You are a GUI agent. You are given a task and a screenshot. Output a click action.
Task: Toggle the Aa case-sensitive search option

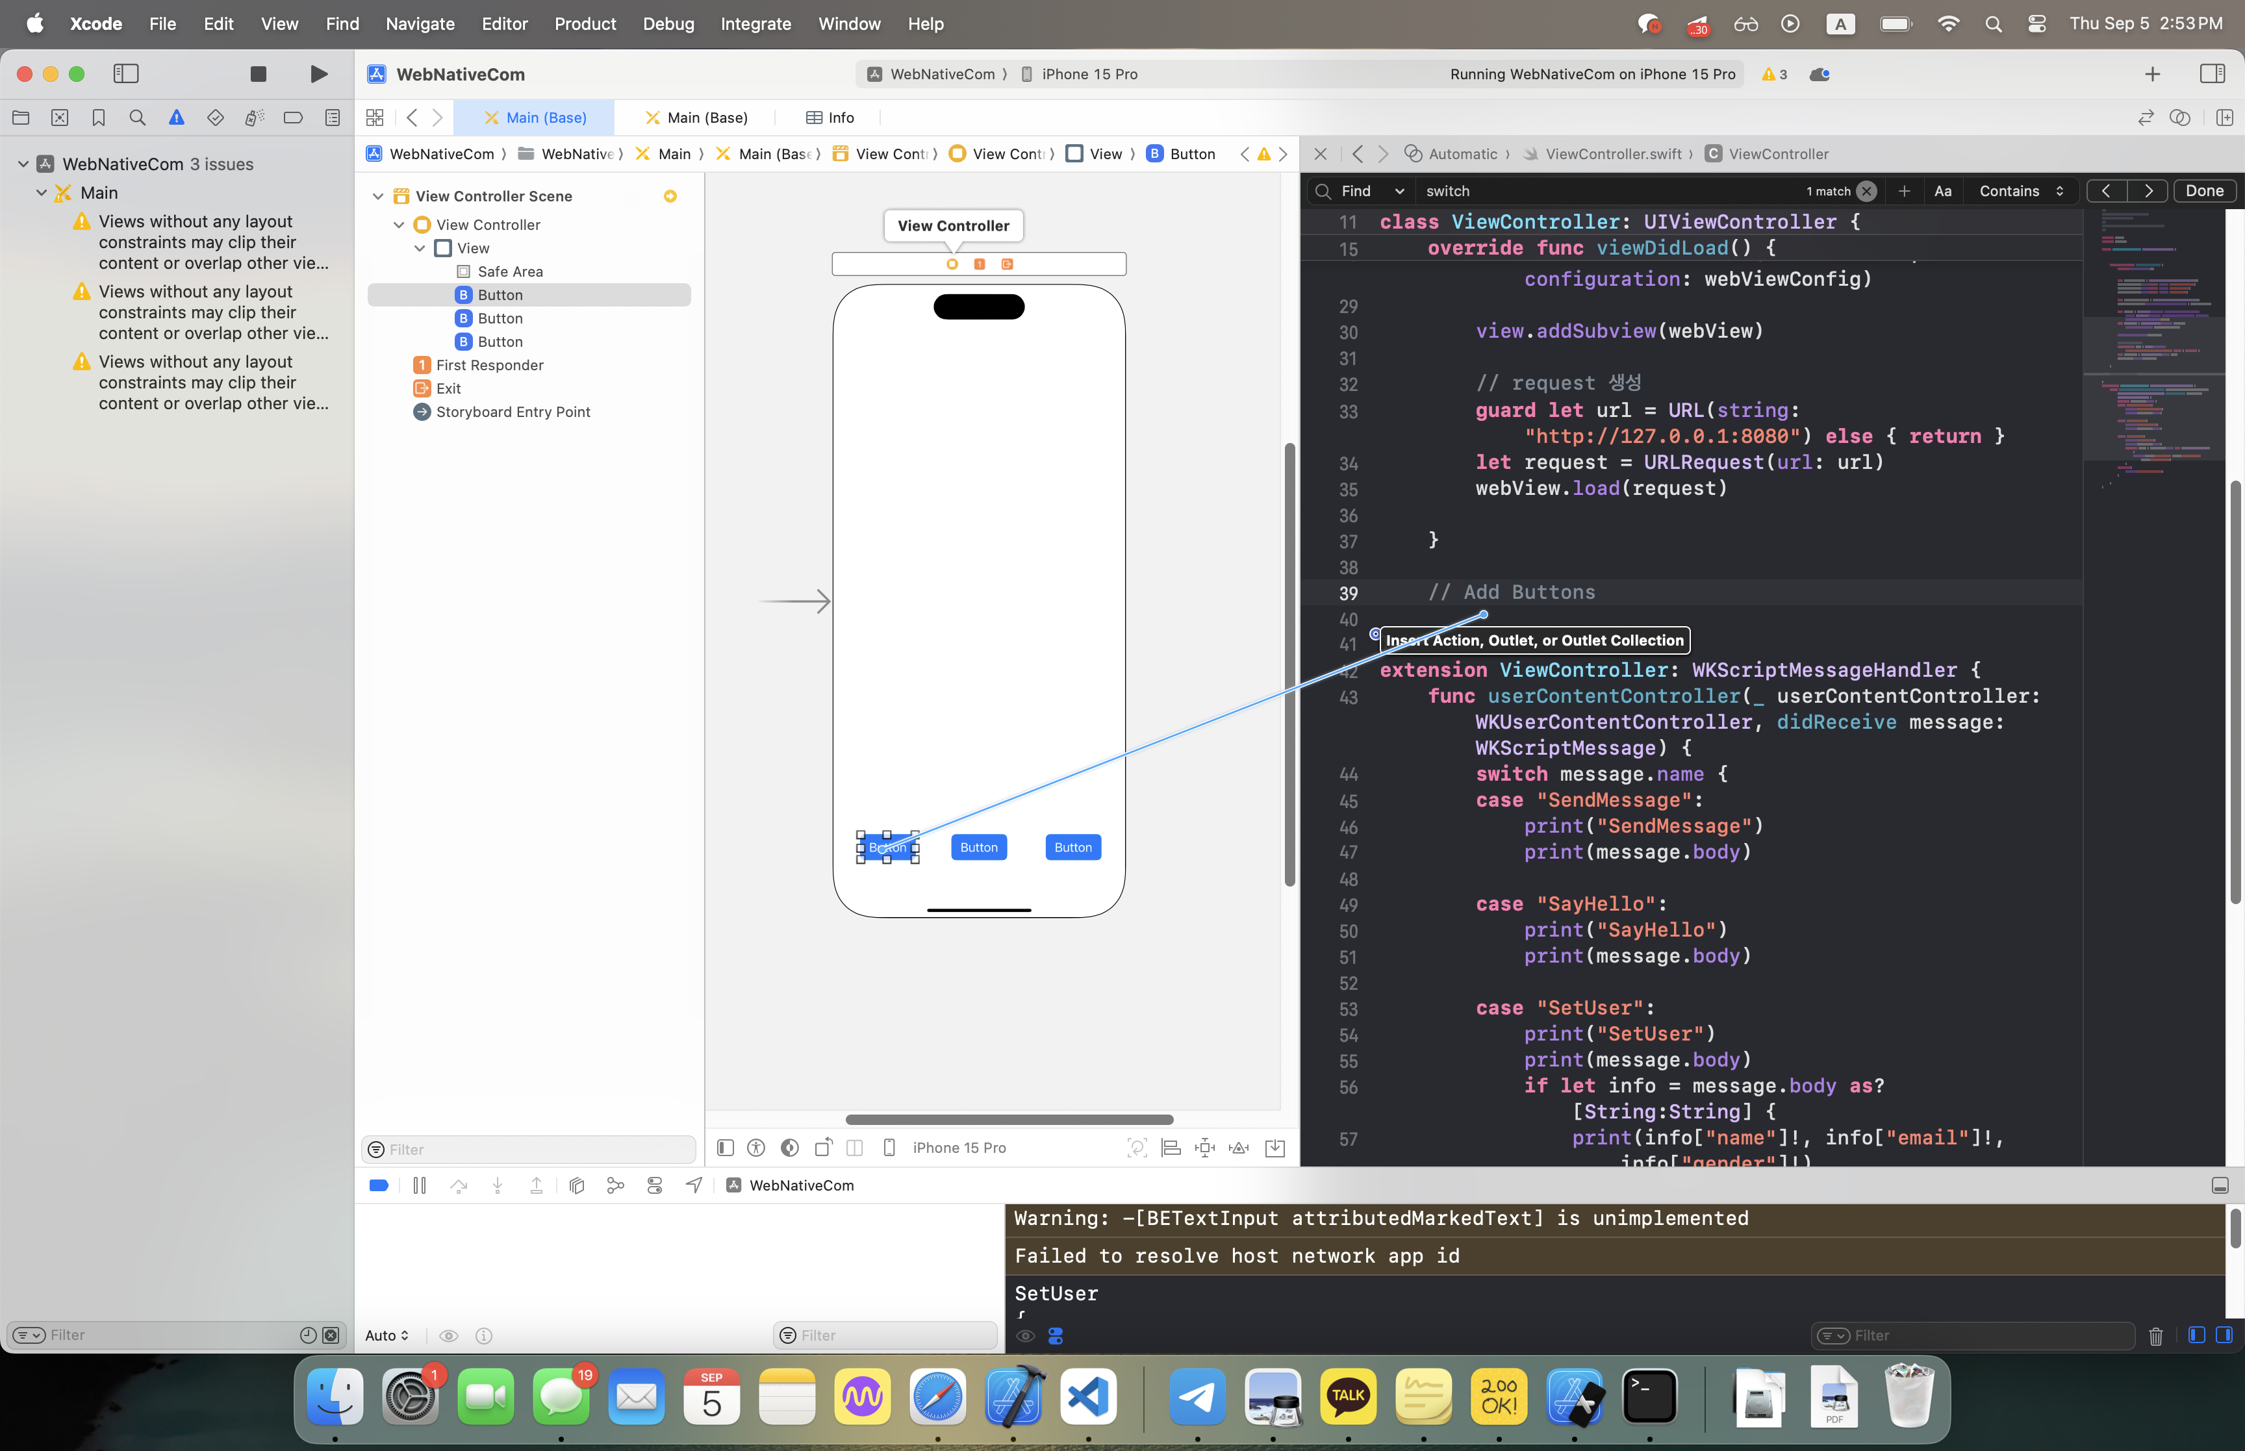point(1942,190)
